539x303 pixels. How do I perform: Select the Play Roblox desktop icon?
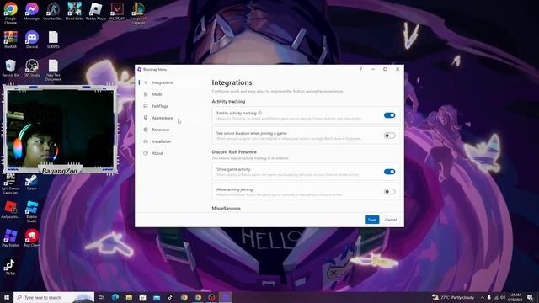pos(10,238)
